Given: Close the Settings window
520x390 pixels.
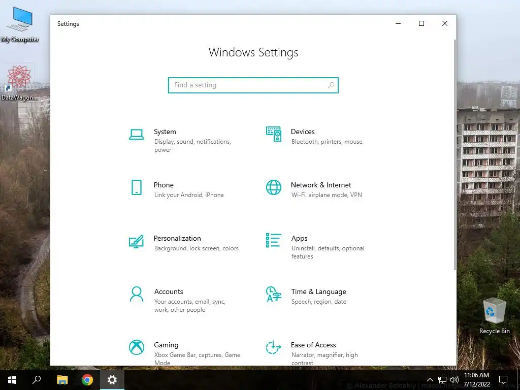Looking at the screenshot, I should 445,23.
